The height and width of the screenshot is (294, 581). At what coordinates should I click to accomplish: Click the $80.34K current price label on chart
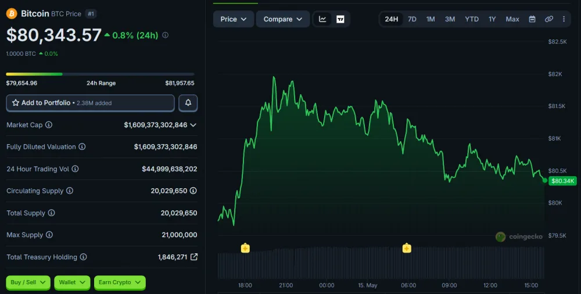click(562, 181)
